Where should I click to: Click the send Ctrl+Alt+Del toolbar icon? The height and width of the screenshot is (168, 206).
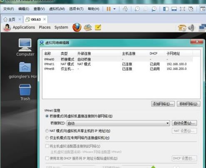point(125,9)
